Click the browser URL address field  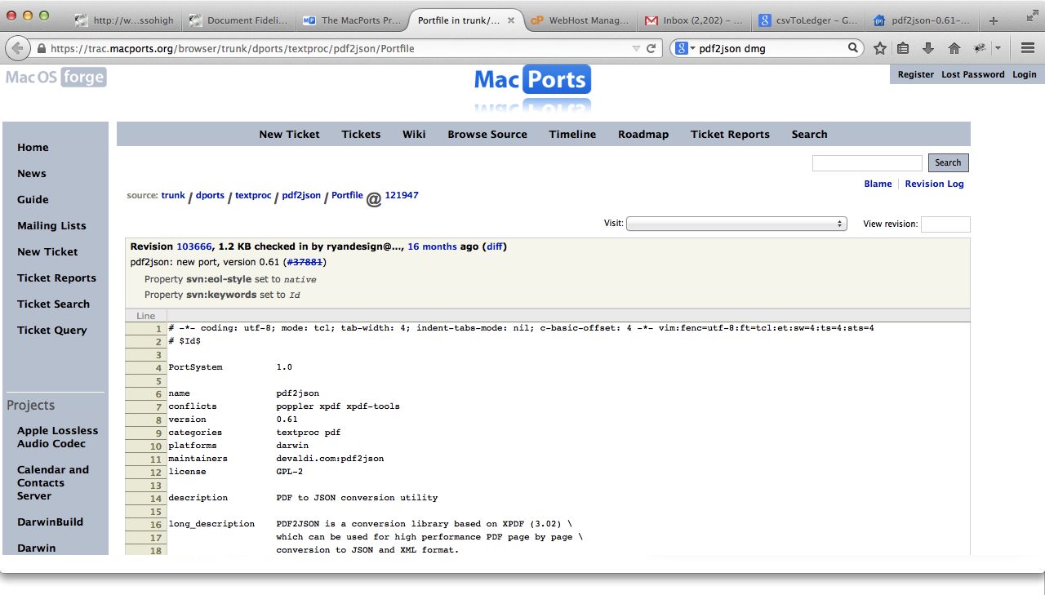point(340,48)
